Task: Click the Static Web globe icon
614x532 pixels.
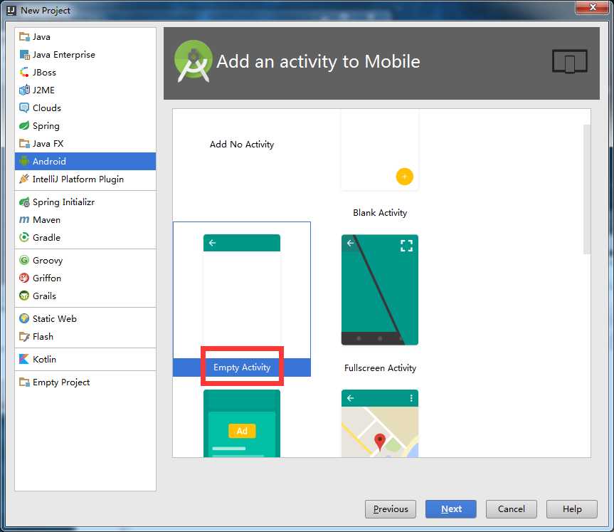Action: click(x=24, y=319)
